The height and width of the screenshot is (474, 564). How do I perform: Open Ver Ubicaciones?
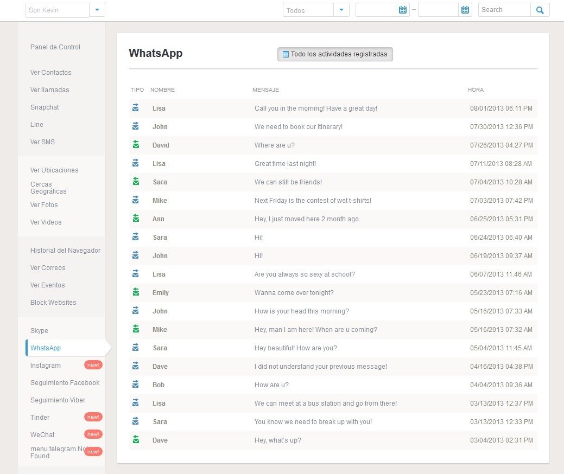click(54, 170)
